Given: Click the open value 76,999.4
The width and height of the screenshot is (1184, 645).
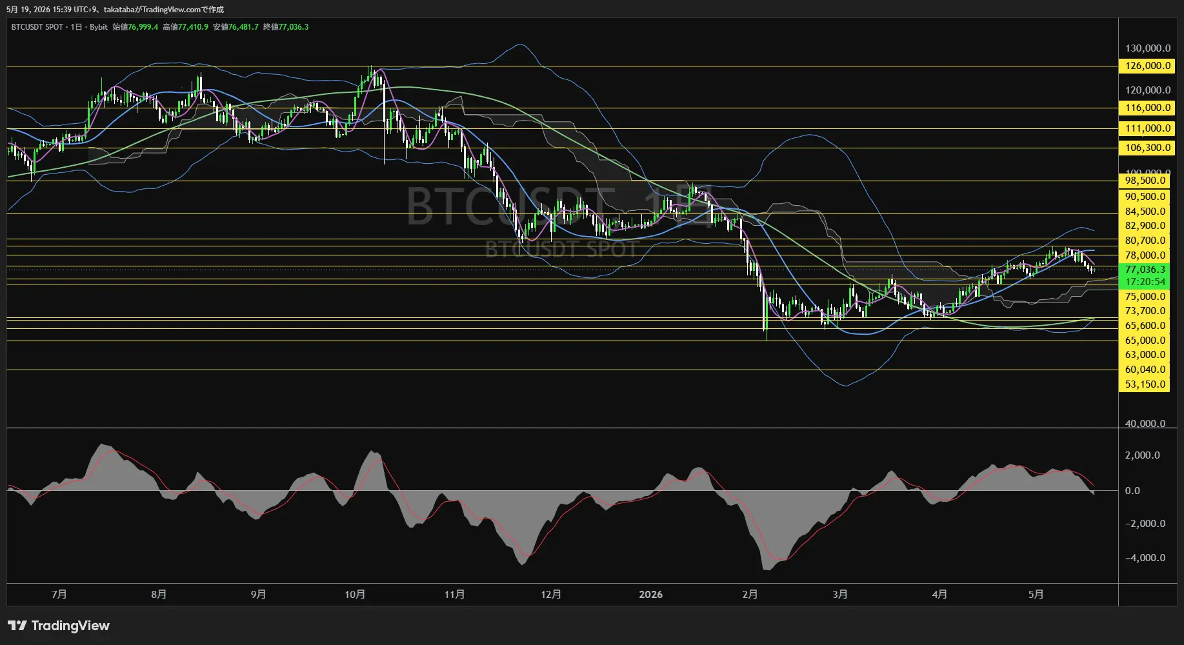Looking at the screenshot, I should pos(143,27).
